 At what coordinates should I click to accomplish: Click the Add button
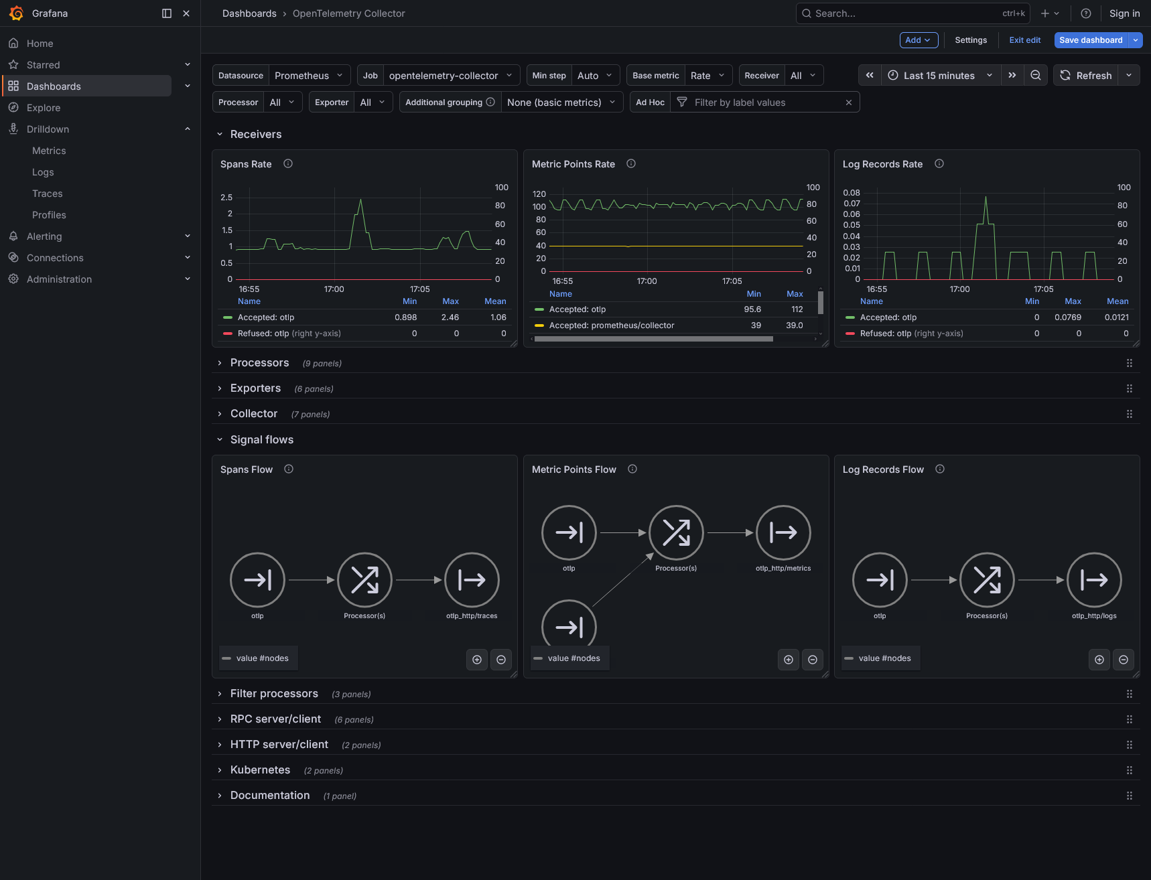(919, 40)
